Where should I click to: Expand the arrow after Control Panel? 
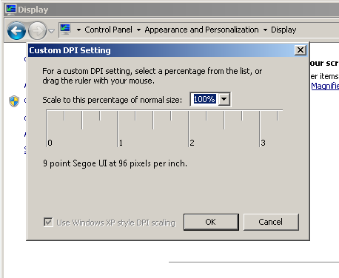click(138, 30)
